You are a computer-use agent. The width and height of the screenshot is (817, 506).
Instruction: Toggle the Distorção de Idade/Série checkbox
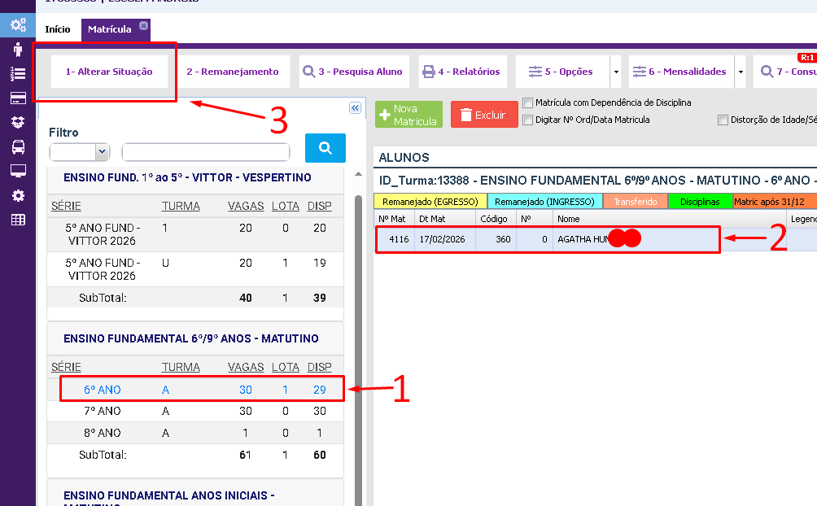coord(723,120)
